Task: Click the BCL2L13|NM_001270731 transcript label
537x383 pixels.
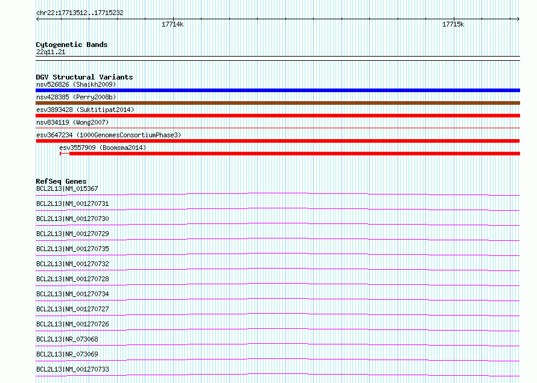Action: [x=72, y=204]
